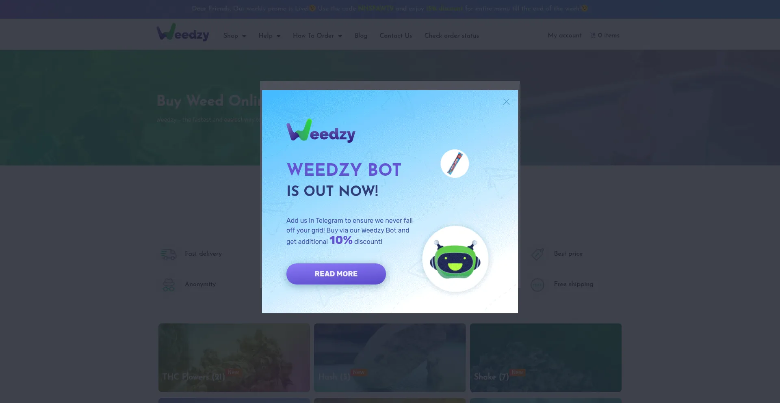Open the Contact Us page
This screenshot has height=403, width=780.
coord(396,36)
